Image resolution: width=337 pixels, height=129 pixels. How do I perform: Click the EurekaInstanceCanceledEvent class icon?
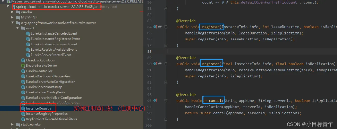pos(28,33)
